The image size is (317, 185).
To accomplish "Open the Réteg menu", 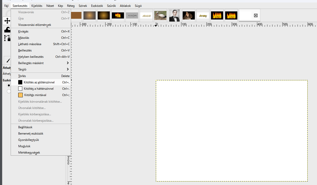I will (71, 6).
